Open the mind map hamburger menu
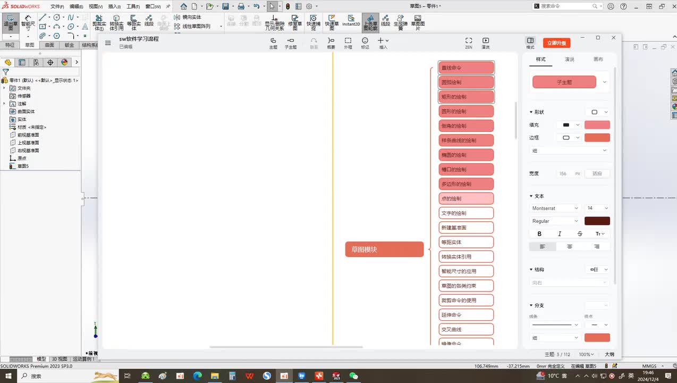 [x=108, y=43]
